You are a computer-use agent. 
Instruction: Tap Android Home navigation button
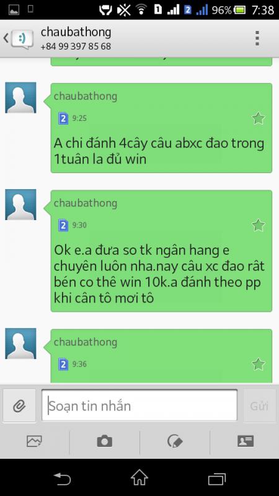pos(139,477)
